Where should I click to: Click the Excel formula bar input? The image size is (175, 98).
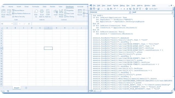60,24
